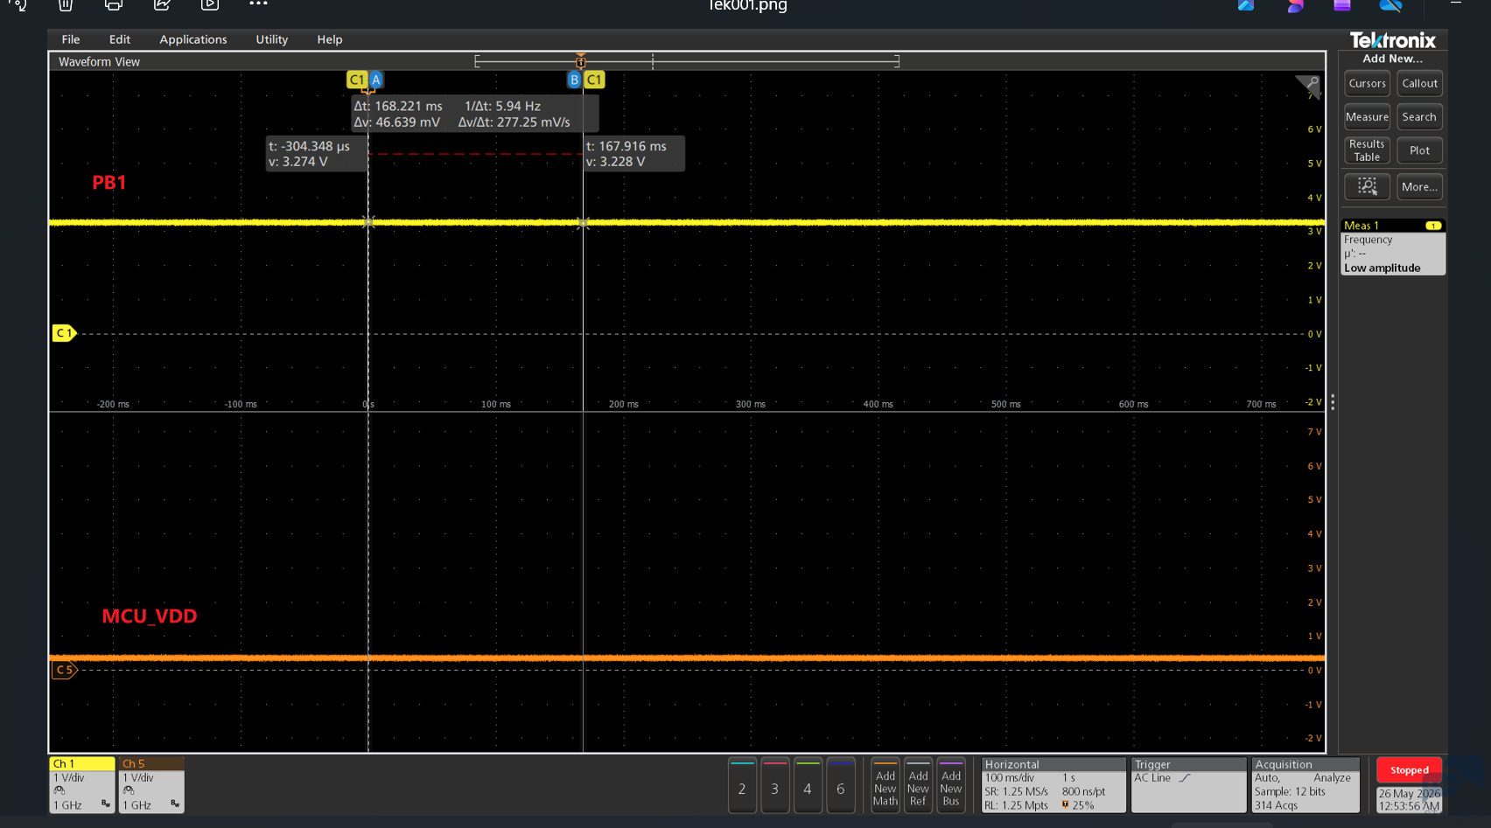Click the OneDrive cloud icon in title bar
The image size is (1491, 828).
coord(1391,5)
